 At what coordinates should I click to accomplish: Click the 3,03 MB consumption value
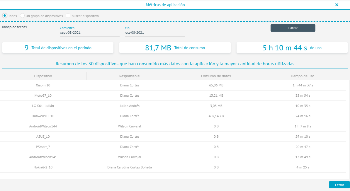[x=216, y=106]
